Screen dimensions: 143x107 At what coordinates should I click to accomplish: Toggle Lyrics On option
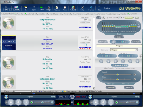click(129, 14)
